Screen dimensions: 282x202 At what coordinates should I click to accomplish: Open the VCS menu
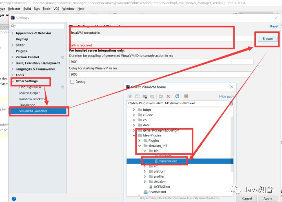56,9
